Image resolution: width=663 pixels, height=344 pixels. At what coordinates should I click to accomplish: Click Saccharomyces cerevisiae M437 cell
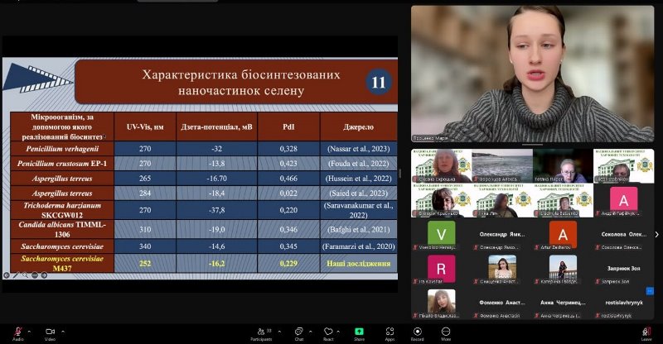[62, 263]
